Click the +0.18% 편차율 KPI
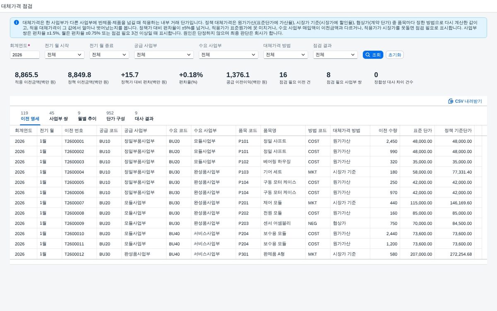497x311 pixels. [191, 78]
